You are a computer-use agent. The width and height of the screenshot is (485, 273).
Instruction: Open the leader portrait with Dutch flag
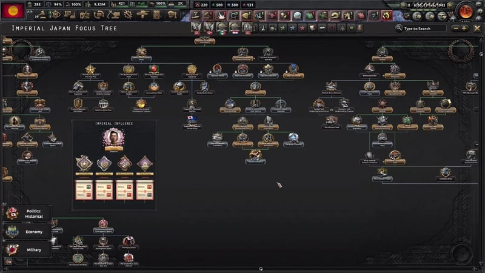tap(235, 28)
